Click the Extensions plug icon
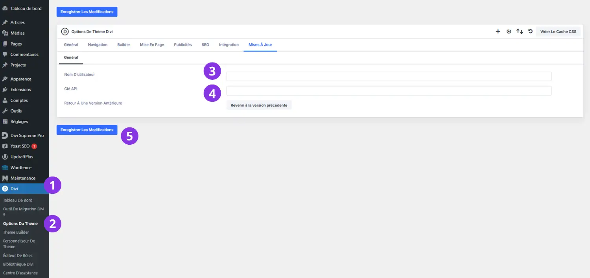This screenshot has width=590, height=278. 5,90
